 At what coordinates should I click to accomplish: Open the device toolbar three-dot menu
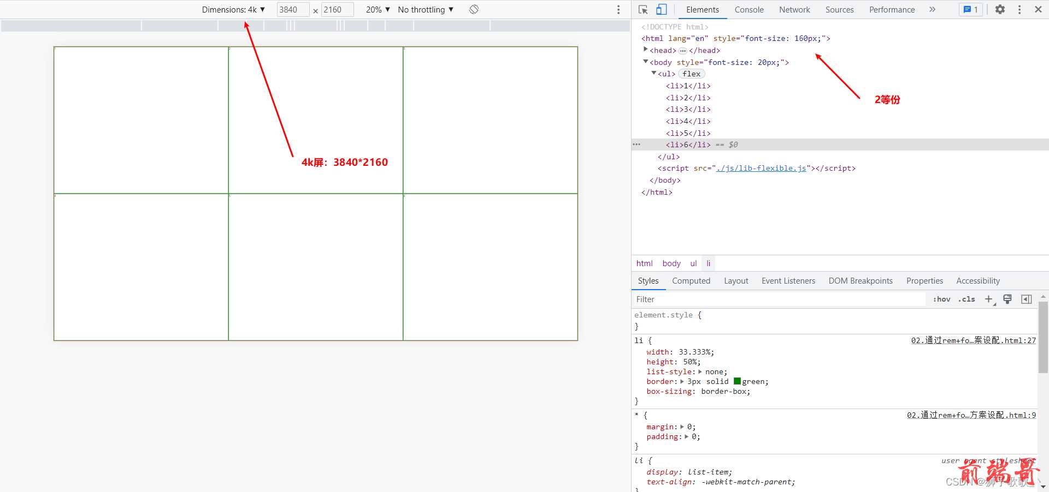(618, 9)
